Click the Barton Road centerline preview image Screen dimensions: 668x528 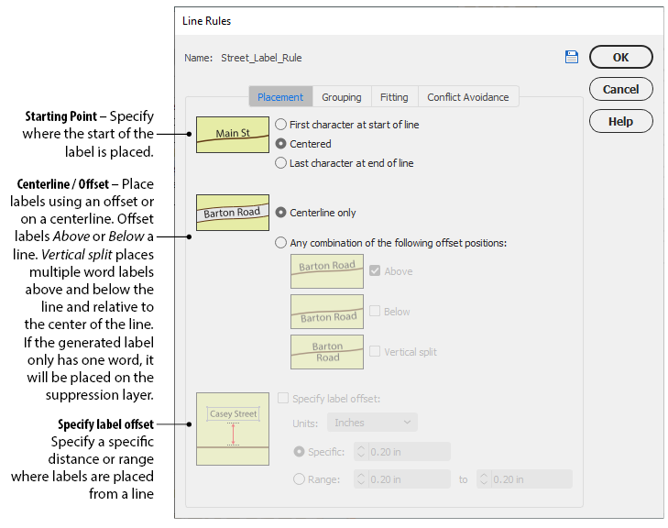232,213
